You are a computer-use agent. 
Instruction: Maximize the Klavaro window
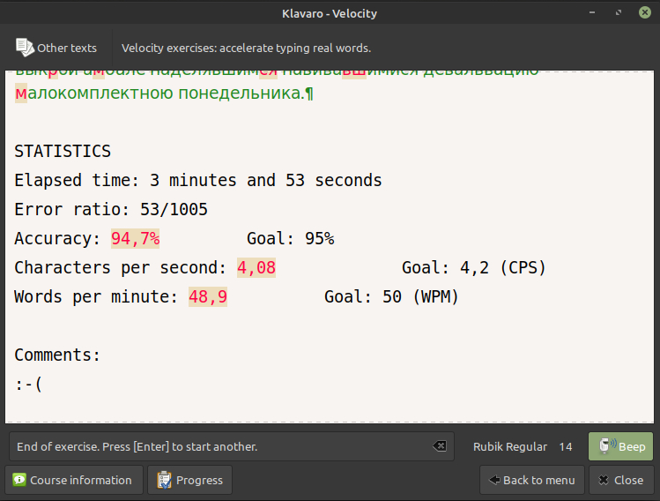(618, 12)
